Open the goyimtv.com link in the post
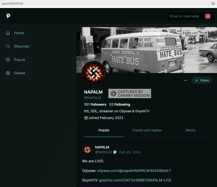Screen dimensions: 217x187 point(135,180)
